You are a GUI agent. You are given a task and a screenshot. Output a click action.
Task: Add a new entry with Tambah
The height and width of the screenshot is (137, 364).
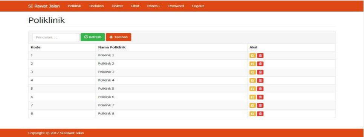click(118, 37)
